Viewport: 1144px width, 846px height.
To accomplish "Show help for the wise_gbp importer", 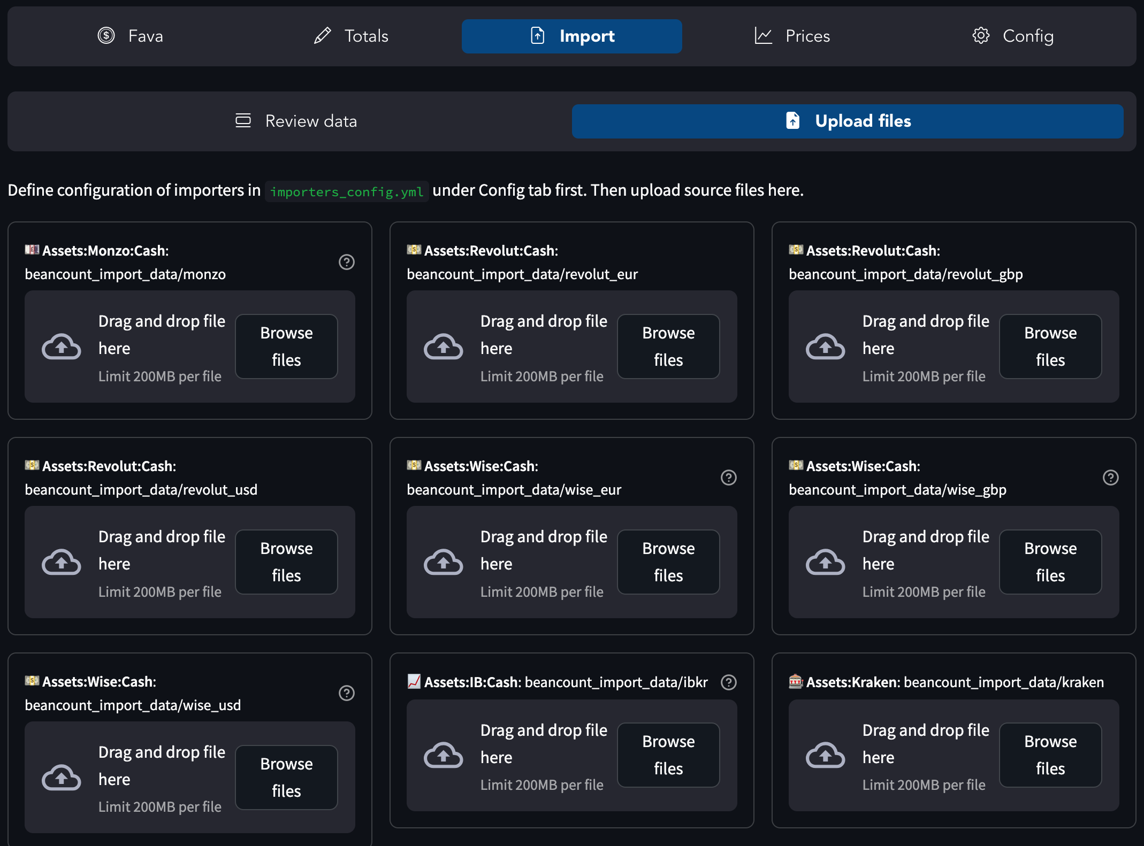I will (x=1111, y=478).
